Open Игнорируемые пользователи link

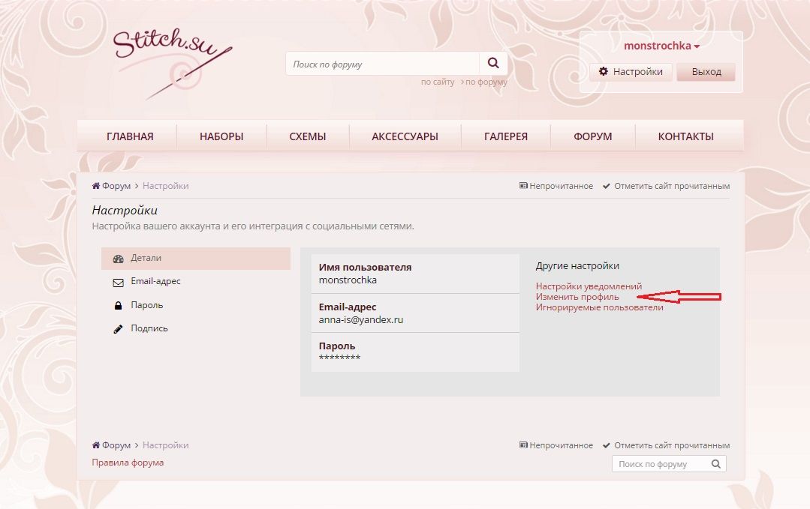(x=599, y=307)
